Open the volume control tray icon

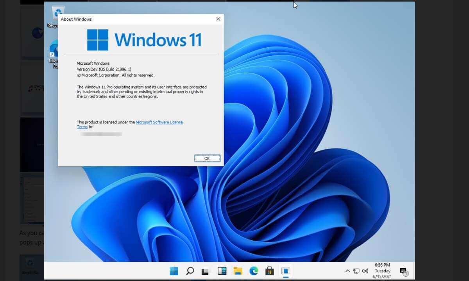pos(365,271)
